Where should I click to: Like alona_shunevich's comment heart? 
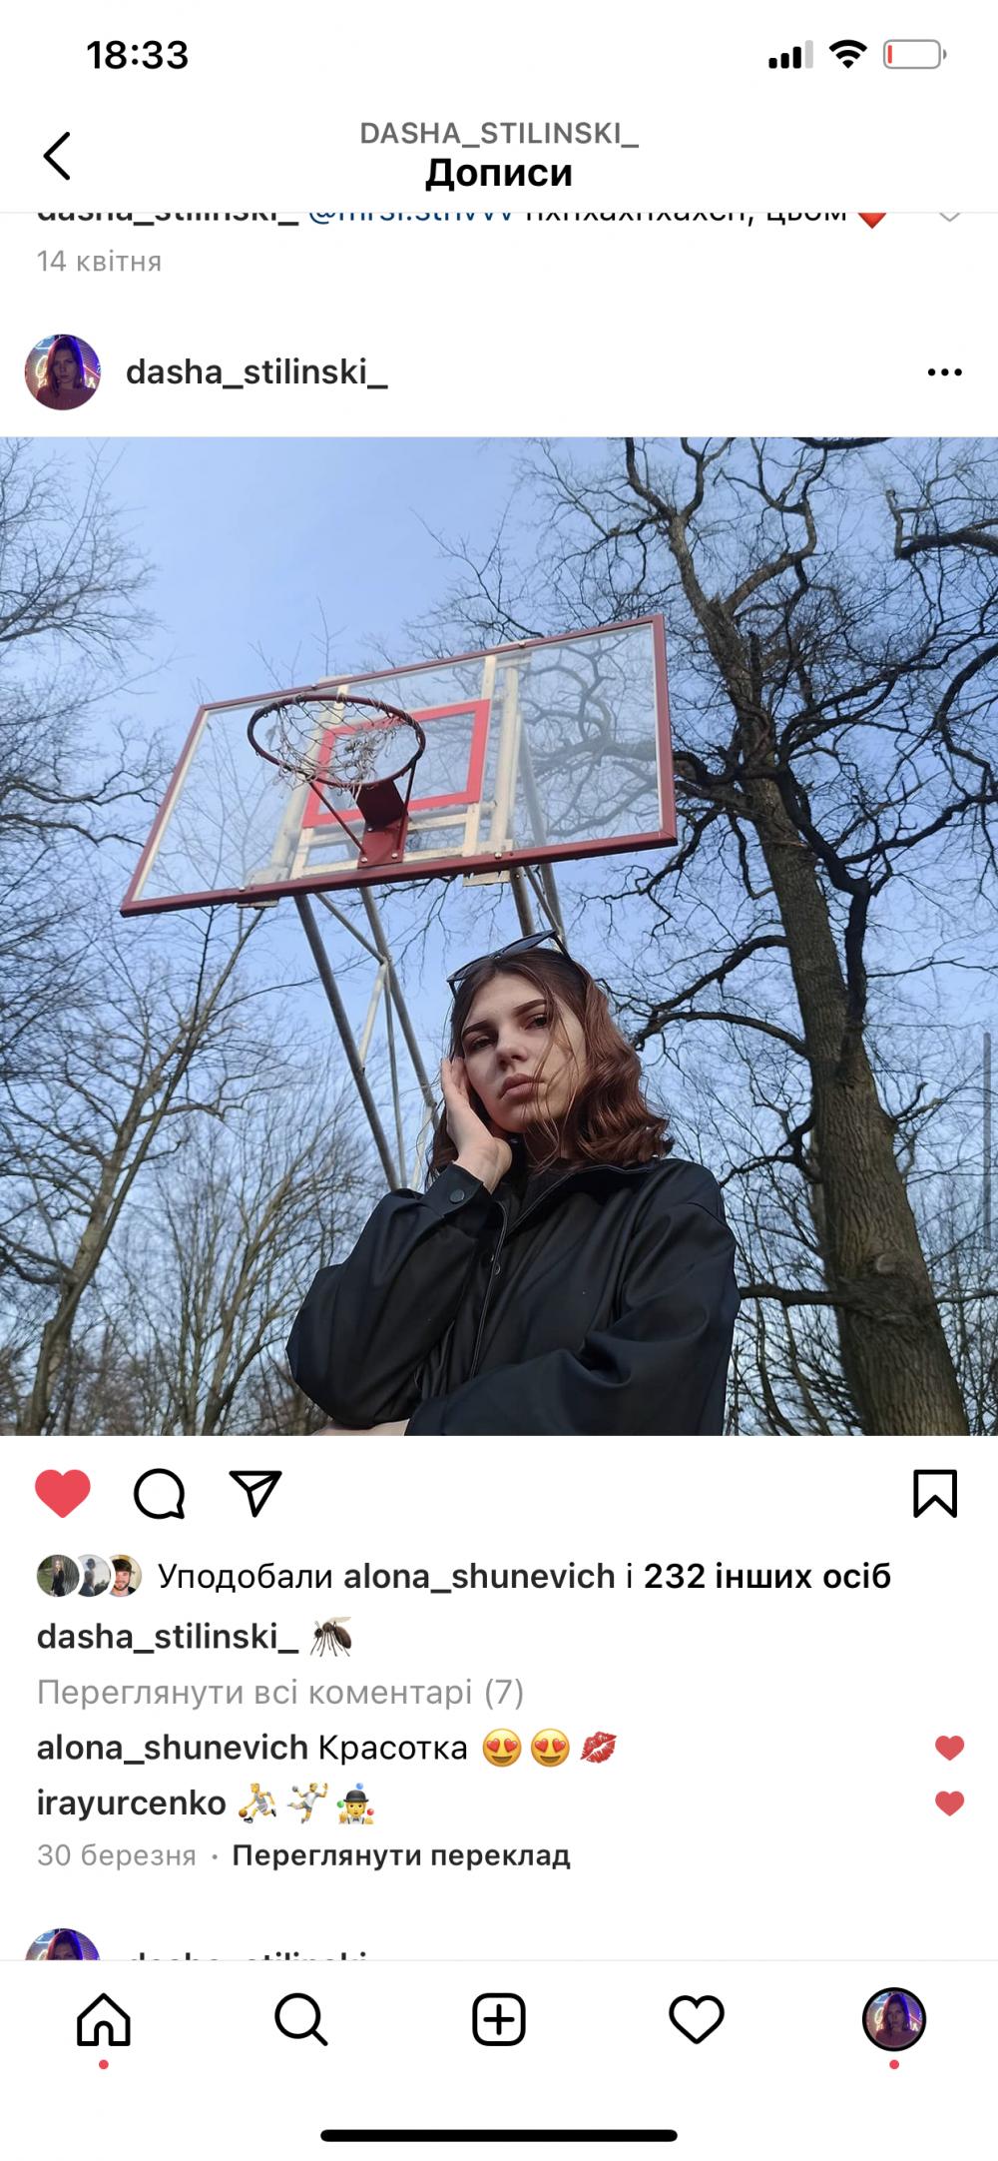click(x=949, y=1748)
